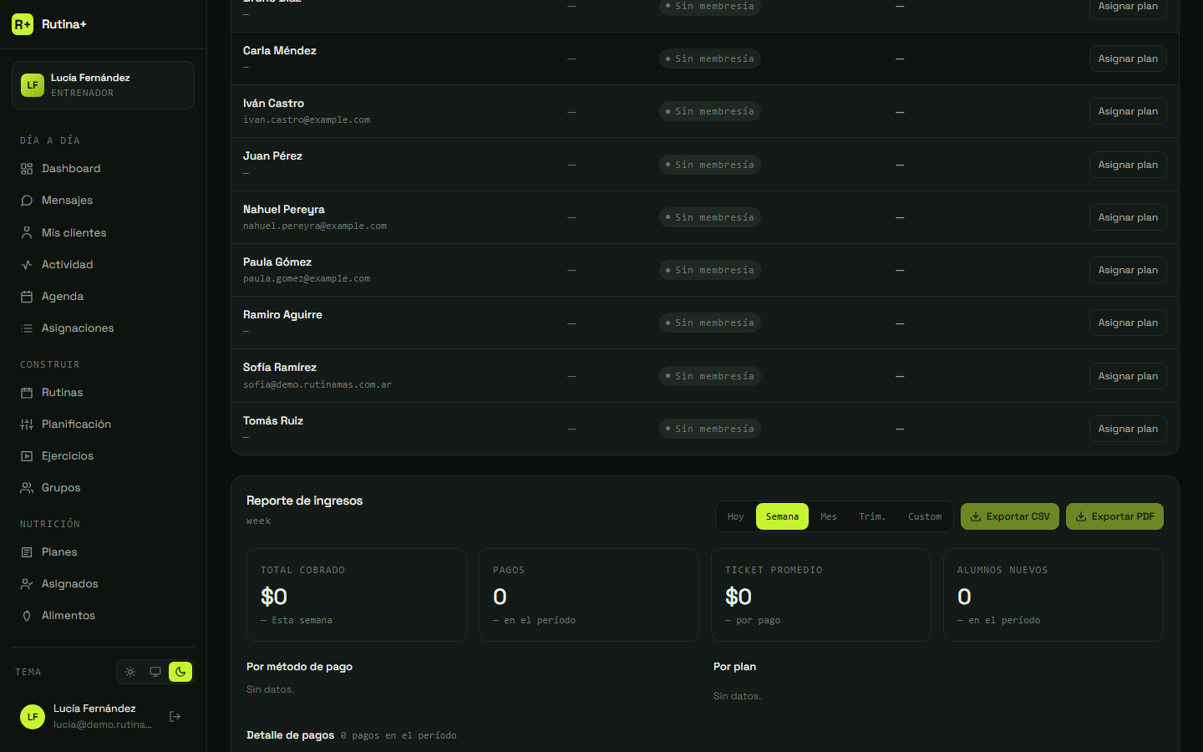The width and height of the screenshot is (1203, 752).
Task: Assign a plan to Juan Pérez
Action: 1128,165
